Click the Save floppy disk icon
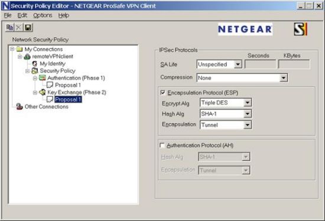The height and width of the screenshot is (221, 325). coord(28,27)
